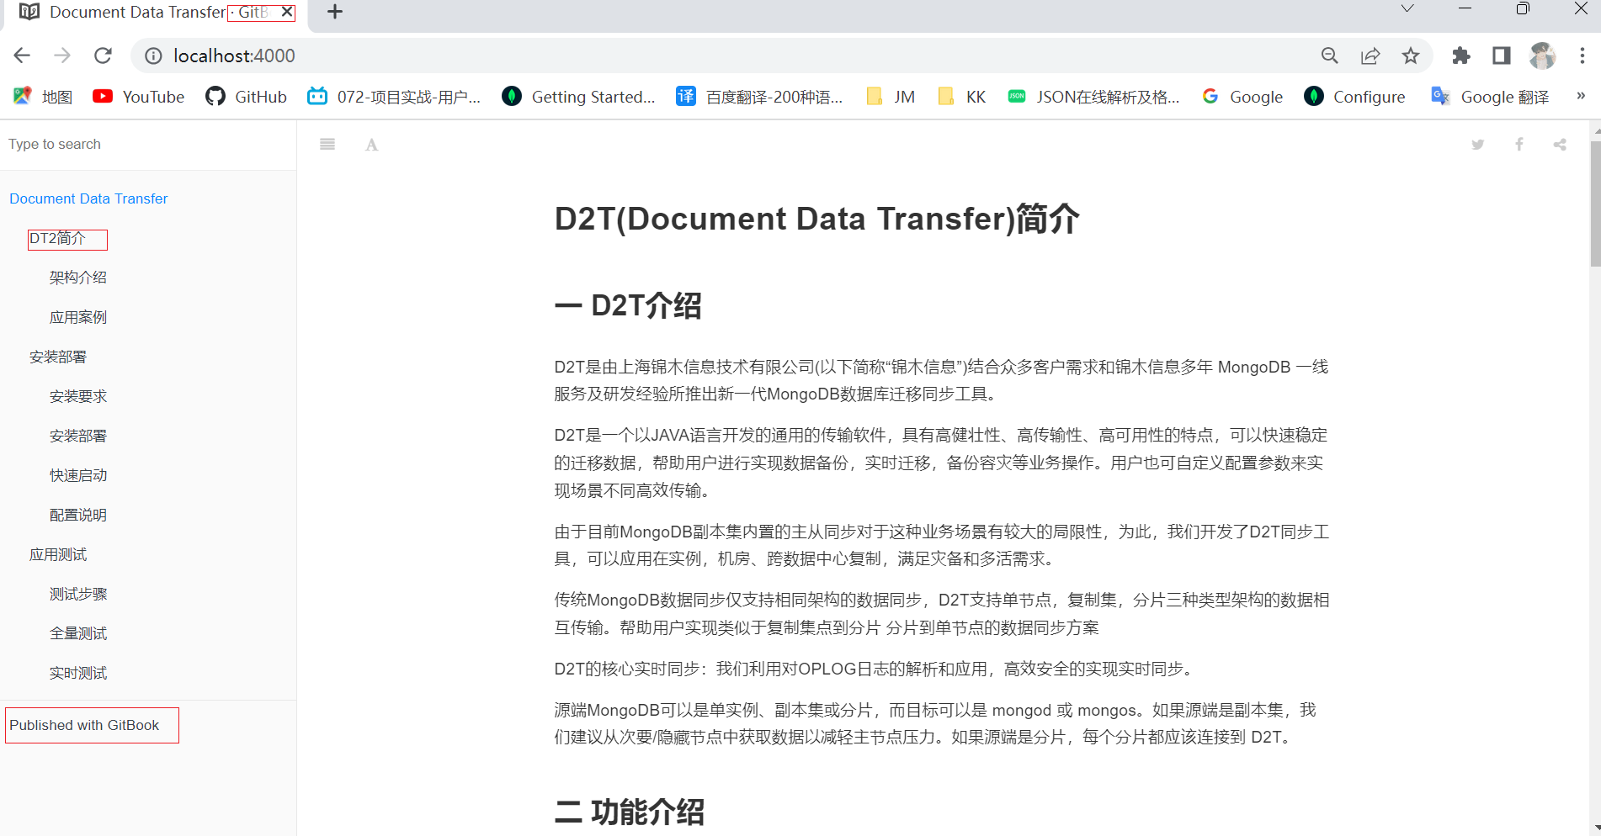This screenshot has width=1601, height=836.
Task: Share page on Twitter icon
Action: tap(1477, 145)
